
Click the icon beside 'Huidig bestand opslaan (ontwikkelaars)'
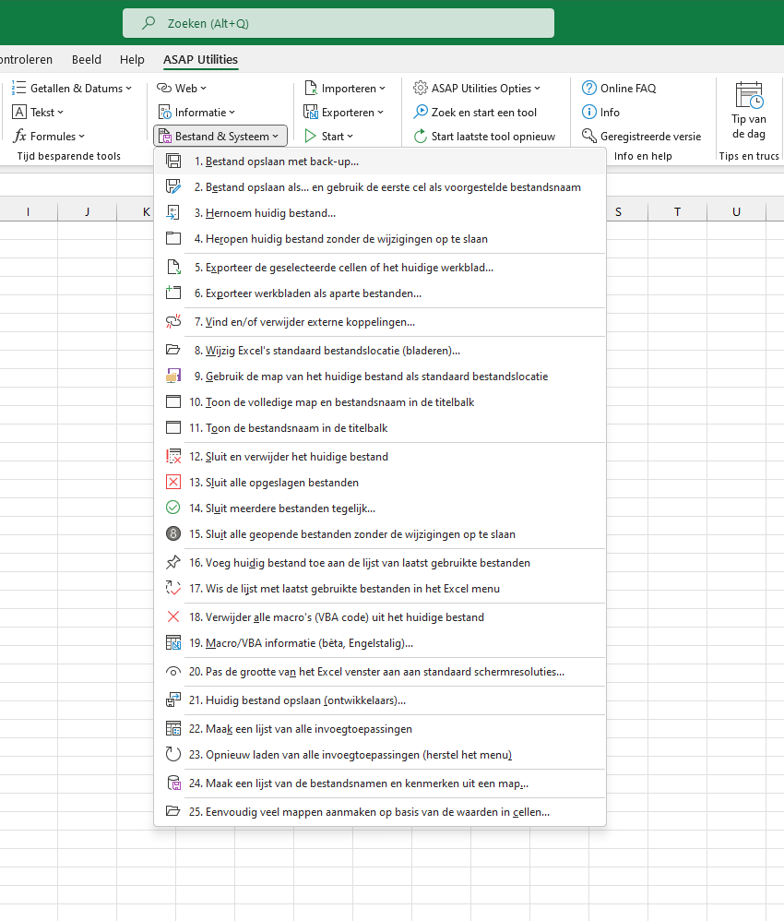pyautogui.click(x=173, y=700)
